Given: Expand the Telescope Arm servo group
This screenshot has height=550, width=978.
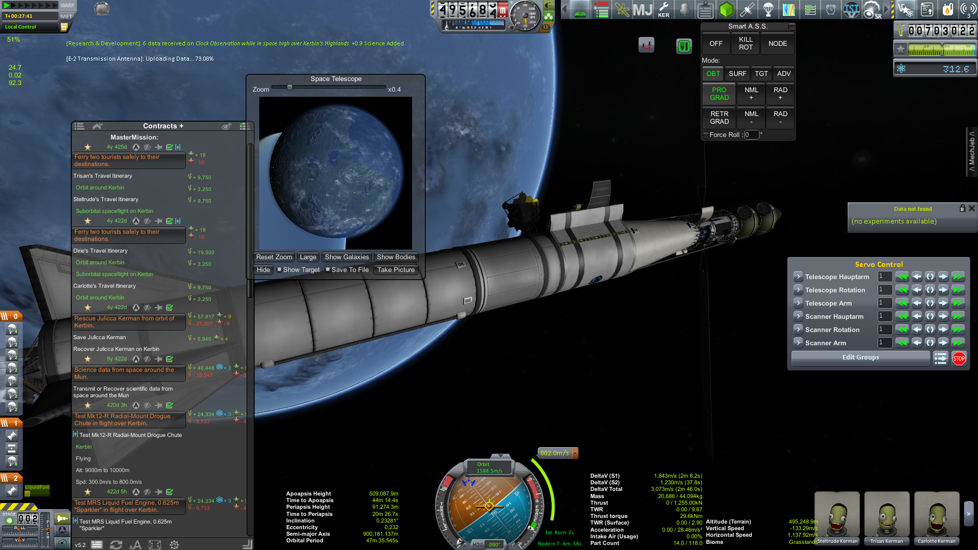Looking at the screenshot, I should [798, 303].
